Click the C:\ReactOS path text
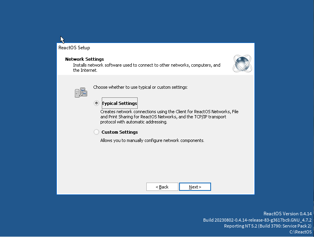This screenshot has width=314, height=237. 301,232
